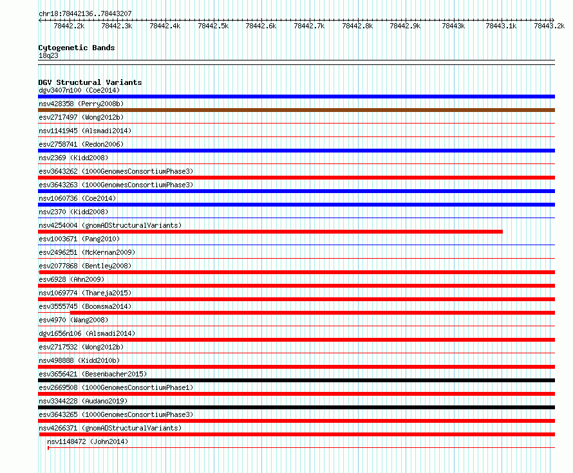Click the blue bar under esv2758741
The image size is (573, 473).
tap(296, 151)
